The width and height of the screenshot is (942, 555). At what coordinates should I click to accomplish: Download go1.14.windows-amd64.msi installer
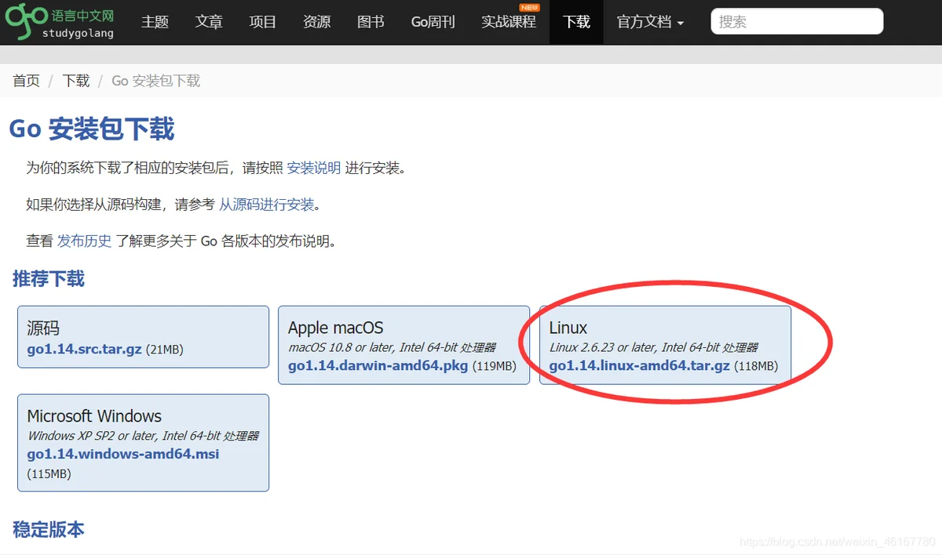coord(123,455)
